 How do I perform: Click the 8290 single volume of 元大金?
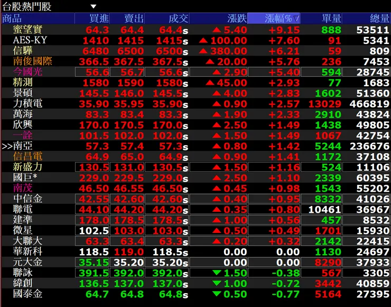(x=328, y=263)
